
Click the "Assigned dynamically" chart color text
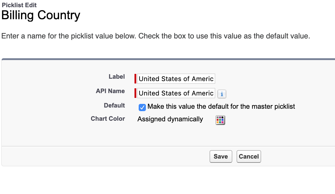click(x=170, y=119)
